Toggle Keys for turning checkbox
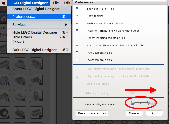This screenshot has height=124, width=169. point(77,31)
